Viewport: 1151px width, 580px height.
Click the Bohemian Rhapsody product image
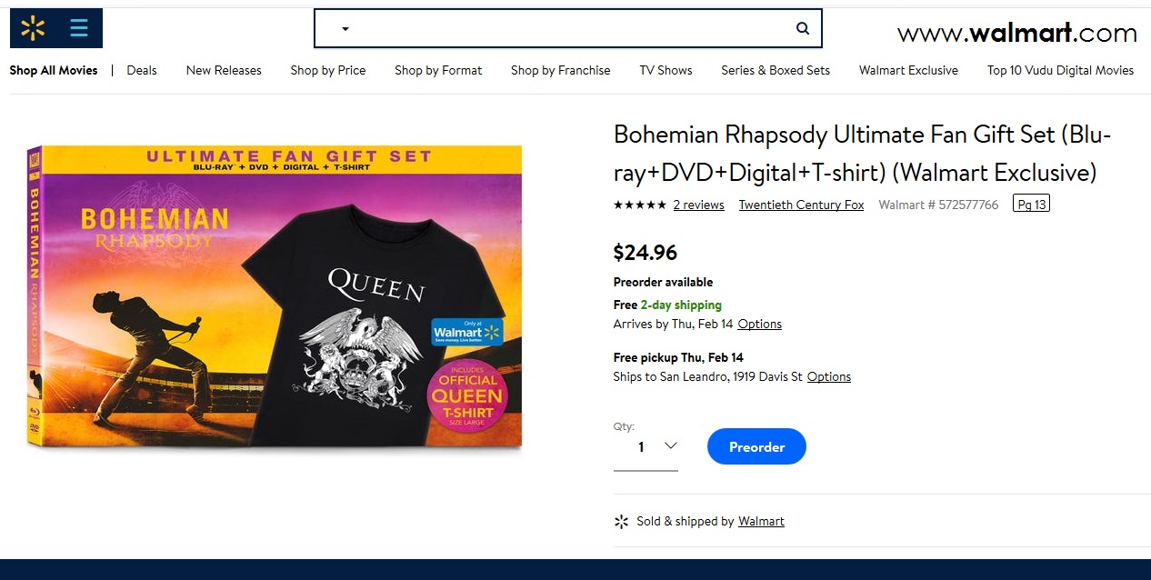coord(273,297)
